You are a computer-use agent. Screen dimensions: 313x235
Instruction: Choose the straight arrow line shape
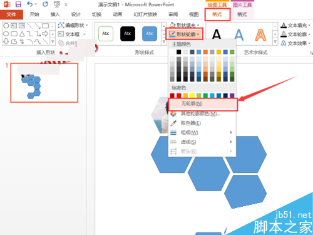click(38, 26)
